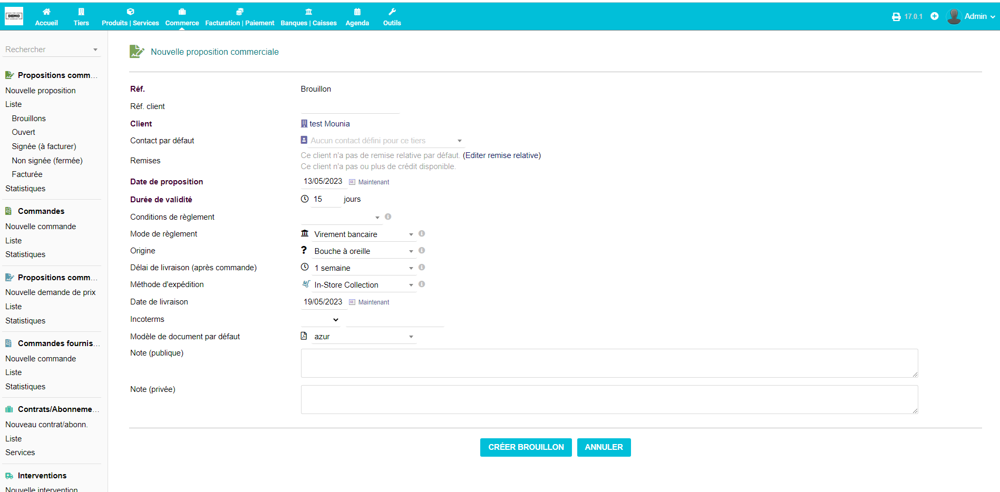Click the plus quick-add icon in header
The width and height of the screenshot is (1000, 492).
click(934, 16)
